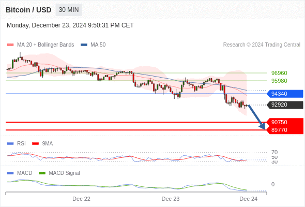Screen dimensions: 305x207
Task: Click the MA 20 + Bollinger Bands legend swatch
Action: coord(10,45)
